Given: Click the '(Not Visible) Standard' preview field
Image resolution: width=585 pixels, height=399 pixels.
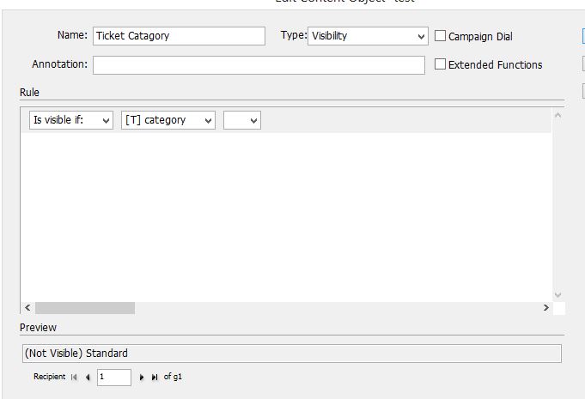Looking at the screenshot, I should point(291,354).
